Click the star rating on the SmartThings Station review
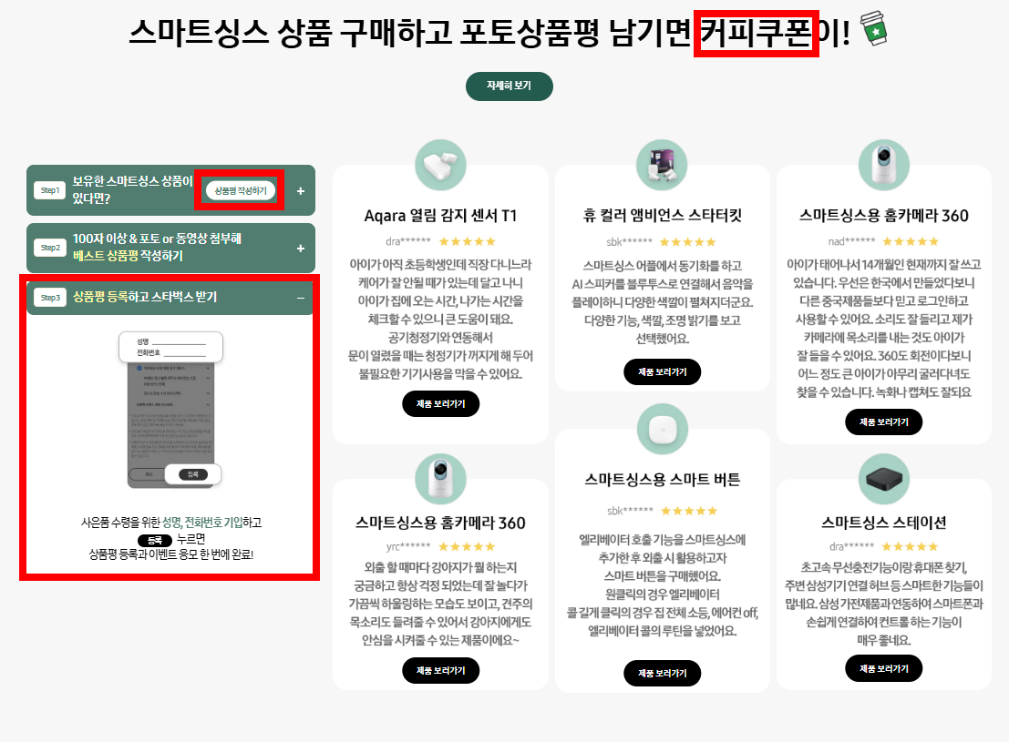The height and width of the screenshot is (742, 1009). click(910, 546)
